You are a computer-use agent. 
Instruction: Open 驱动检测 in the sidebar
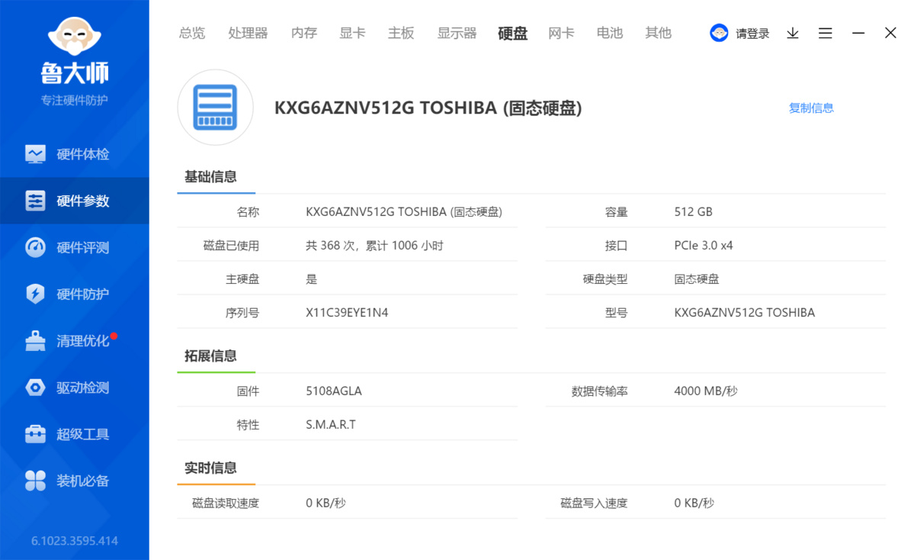pyautogui.click(x=75, y=388)
